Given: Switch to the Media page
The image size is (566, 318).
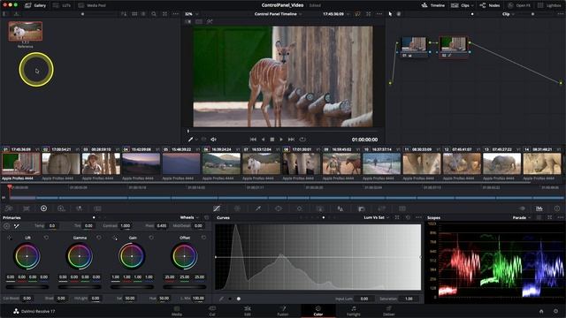Looking at the screenshot, I should tap(177, 311).
